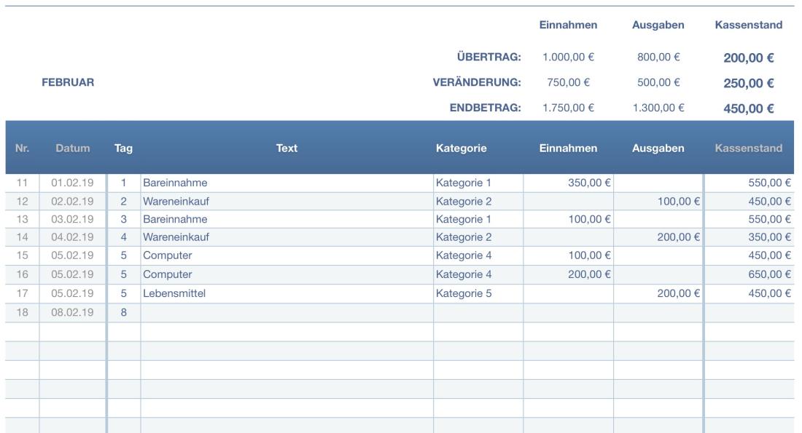Click the empty Text cell in row 18
This screenshot has height=433, width=802.
287,311
